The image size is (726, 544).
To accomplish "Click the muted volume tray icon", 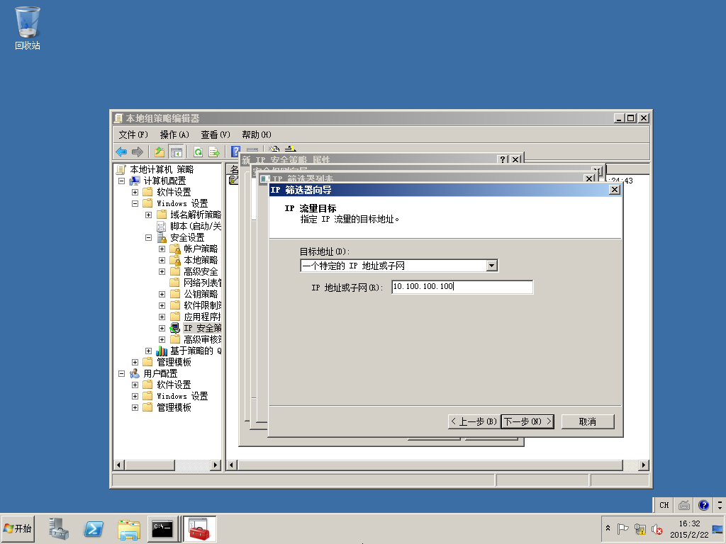I will [657, 528].
